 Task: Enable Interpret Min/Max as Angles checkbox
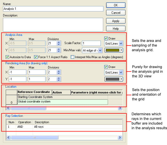pyautogui.click(x=73, y=57)
